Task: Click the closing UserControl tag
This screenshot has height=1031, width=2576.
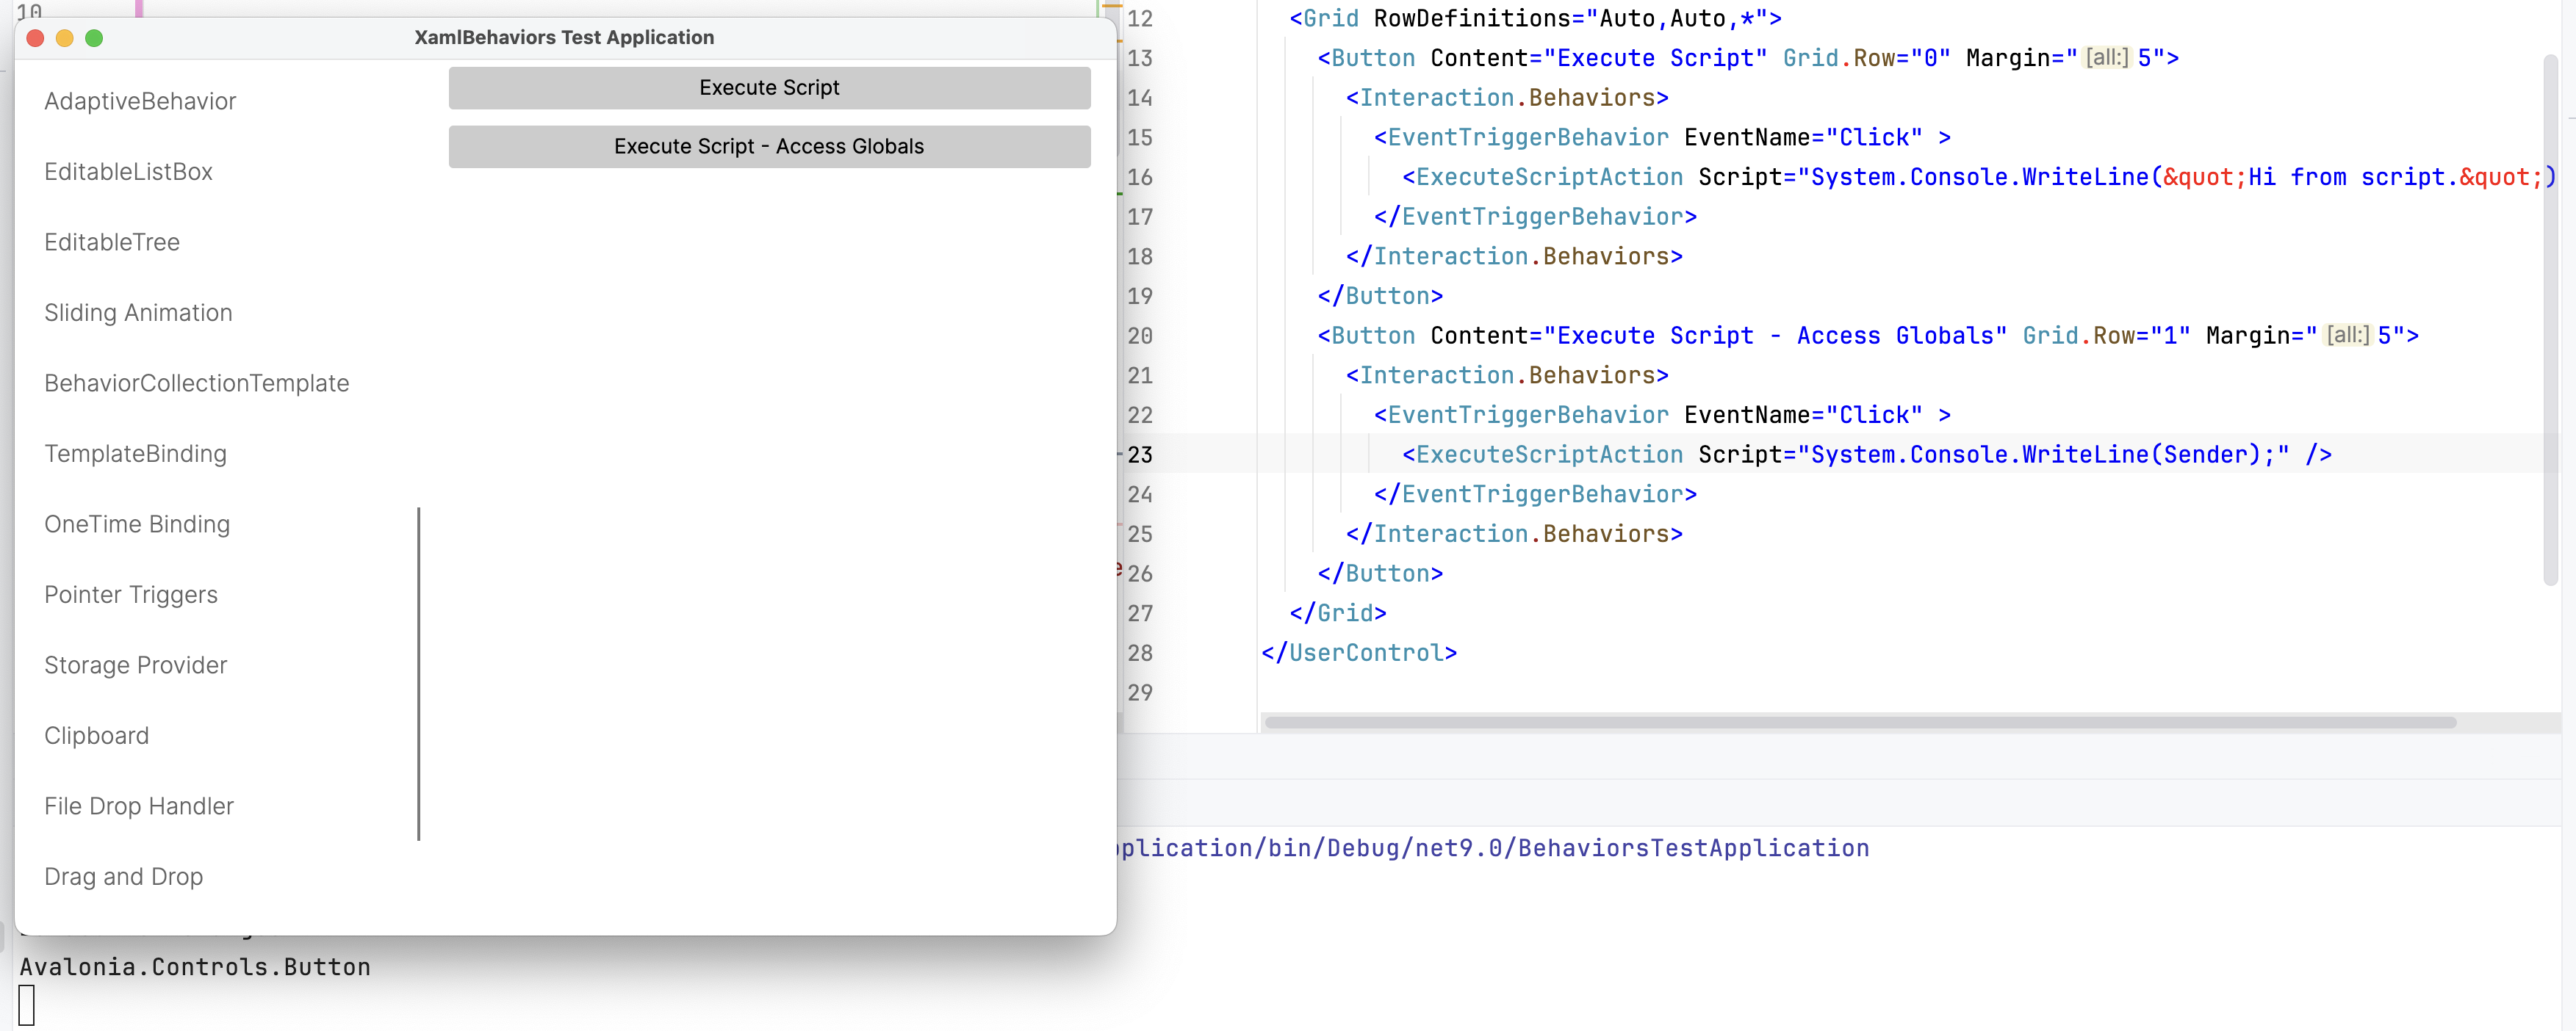Action: click(x=1359, y=652)
